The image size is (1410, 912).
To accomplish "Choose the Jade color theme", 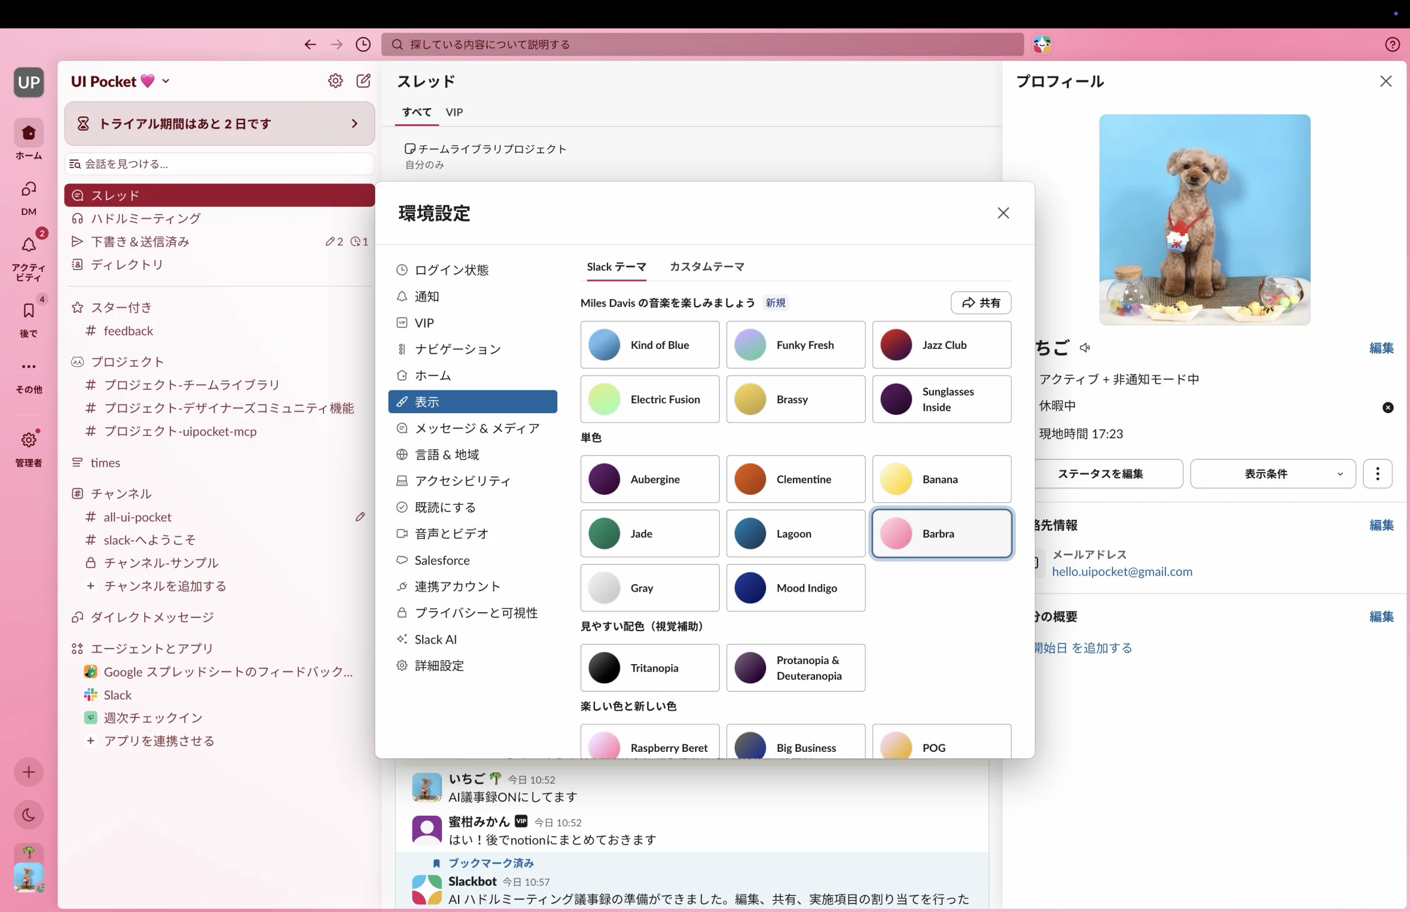I will click(650, 534).
